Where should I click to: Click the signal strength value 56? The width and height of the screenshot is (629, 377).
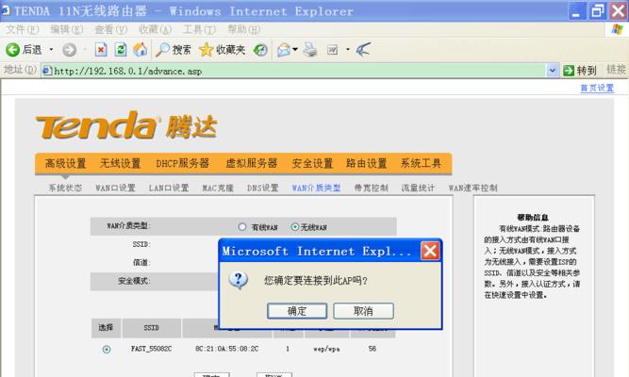pos(372,349)
